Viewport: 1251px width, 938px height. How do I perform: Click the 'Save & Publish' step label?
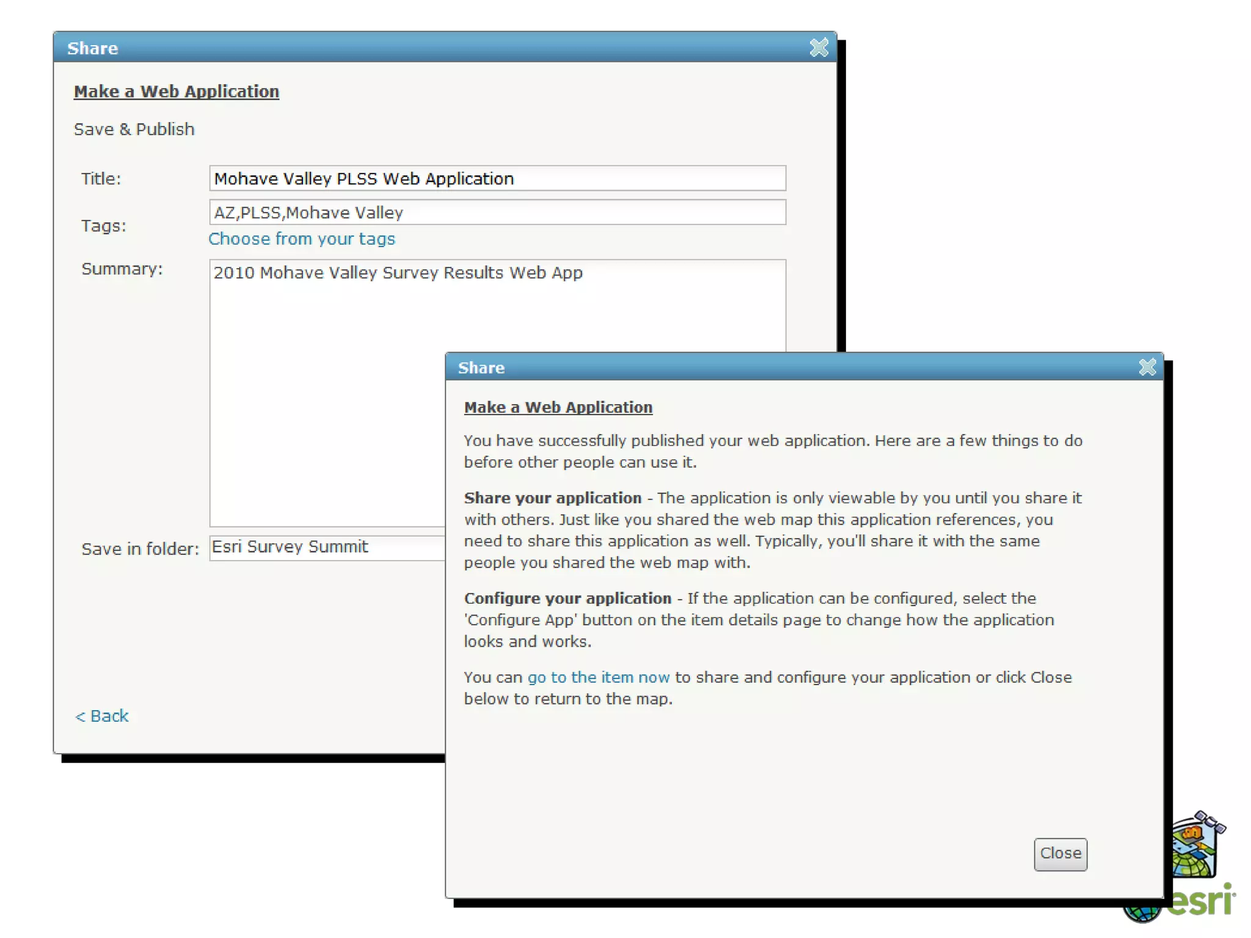(134, 129)
